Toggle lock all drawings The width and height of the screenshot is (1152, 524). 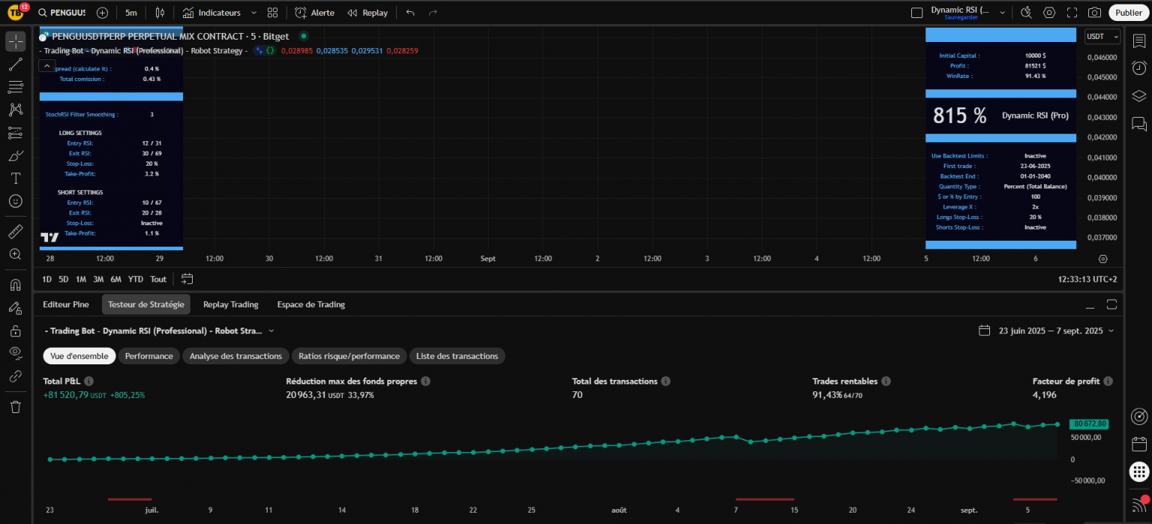(16, 331)
